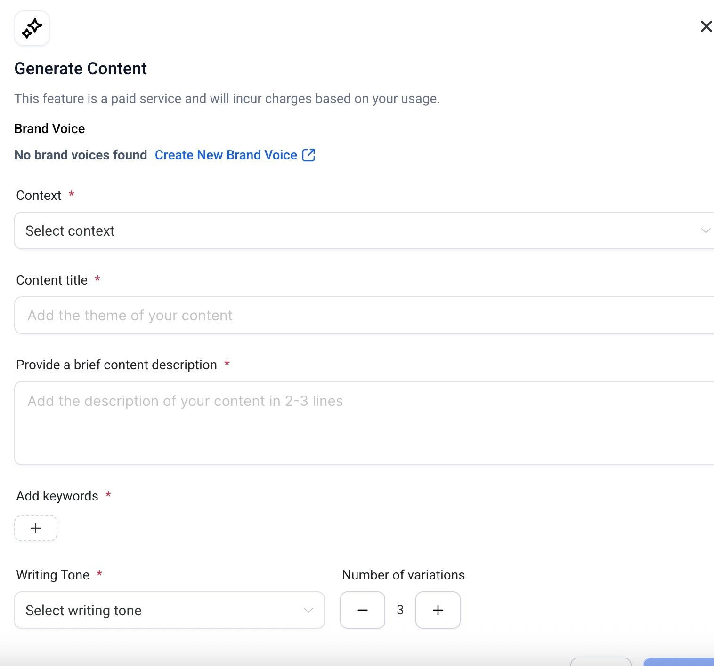Focus the Content title input field
Image resolution: width=714 pixels, height=666 pixels.
tap(358, 315)
